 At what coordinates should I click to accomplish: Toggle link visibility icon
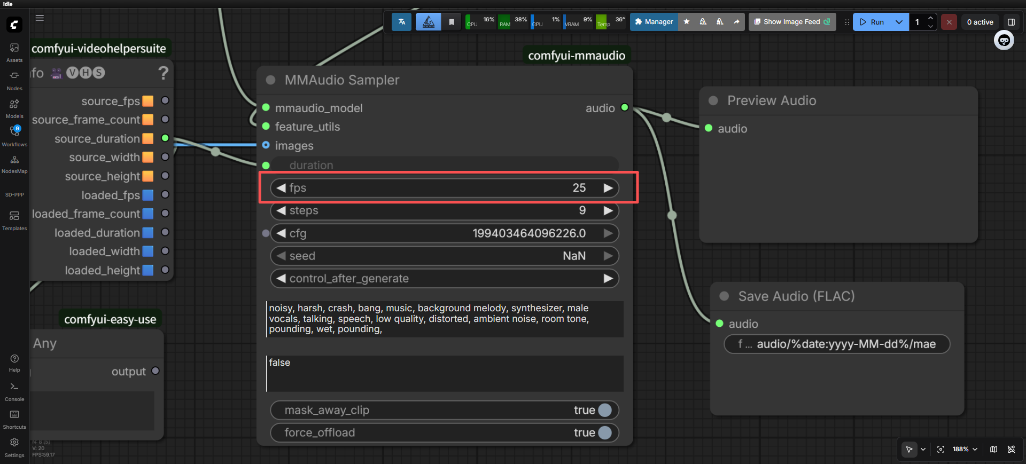coord(1011,449)
